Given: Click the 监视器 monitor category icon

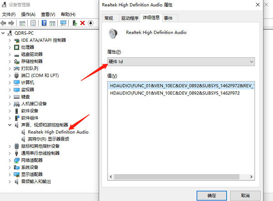Looking at the screenshot, I should pos(16,90).
